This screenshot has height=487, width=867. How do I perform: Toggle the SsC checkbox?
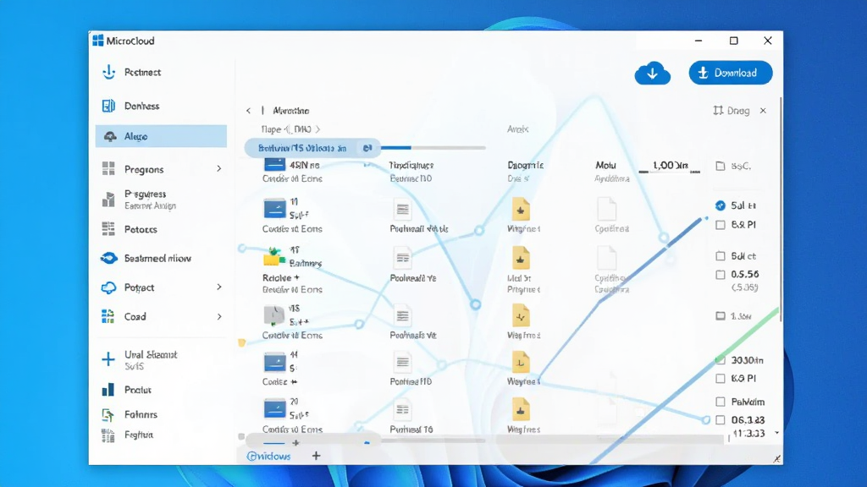tap(720, 166)
